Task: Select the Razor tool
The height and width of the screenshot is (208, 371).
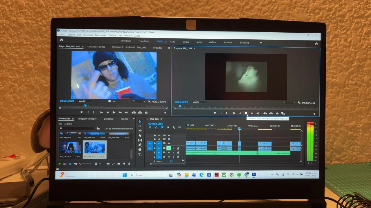Action: point(140,135)
